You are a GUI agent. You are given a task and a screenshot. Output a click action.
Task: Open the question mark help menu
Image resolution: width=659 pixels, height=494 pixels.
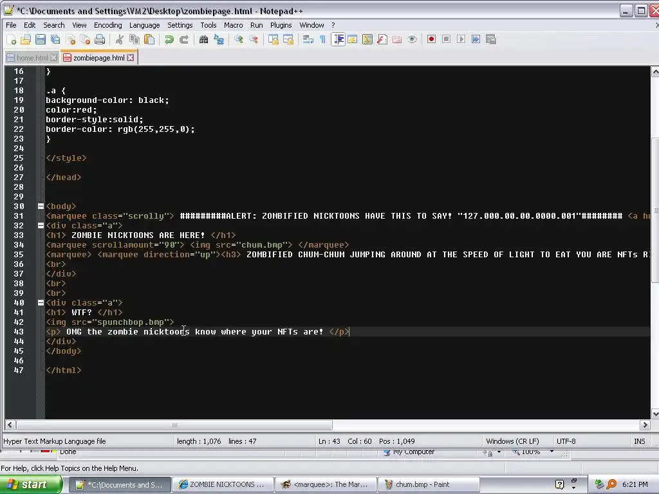333,25
